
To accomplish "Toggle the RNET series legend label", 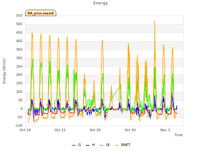I will click(126, 145).
